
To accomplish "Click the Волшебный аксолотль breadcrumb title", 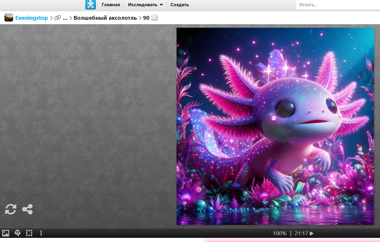I will click(105, 18).
